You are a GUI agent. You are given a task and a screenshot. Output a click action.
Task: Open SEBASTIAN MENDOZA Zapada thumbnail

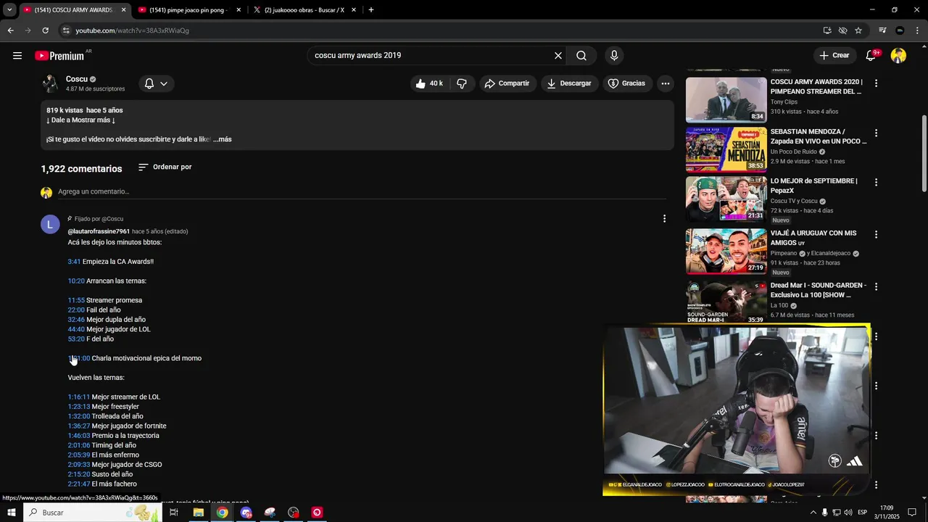click(726, 149)
